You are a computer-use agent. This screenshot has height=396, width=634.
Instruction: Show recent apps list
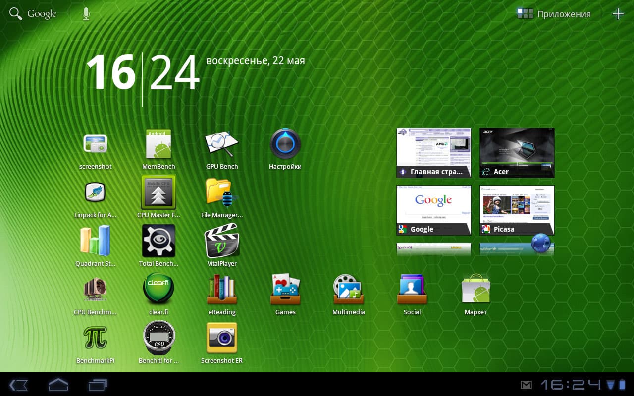(98, 385)
